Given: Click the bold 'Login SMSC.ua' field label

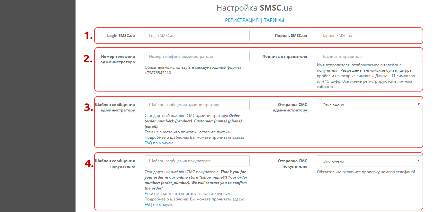Looking at the screenshot, I should pyautogui.click(x=121, y=36).
